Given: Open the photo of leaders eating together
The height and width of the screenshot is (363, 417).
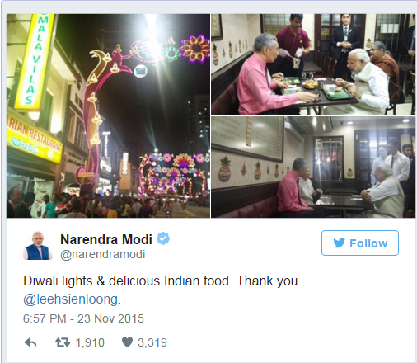Looking at the screenshot, I should point(313,64).
